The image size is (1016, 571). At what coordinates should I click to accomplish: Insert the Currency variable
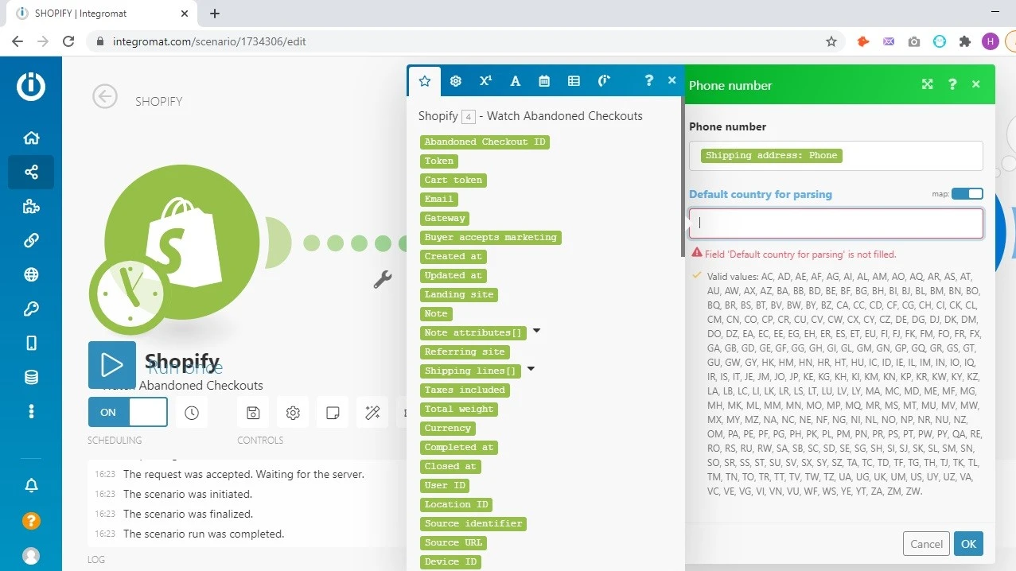pos(448,428)
